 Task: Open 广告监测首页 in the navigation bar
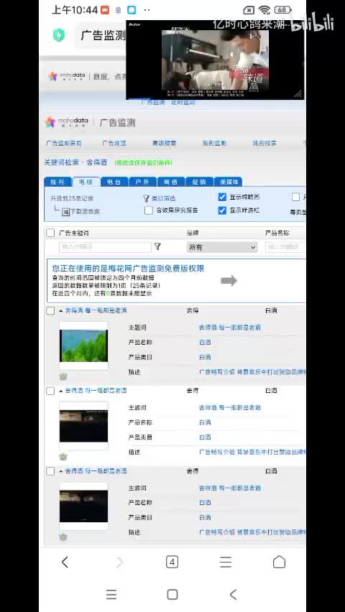click(64, 143)
